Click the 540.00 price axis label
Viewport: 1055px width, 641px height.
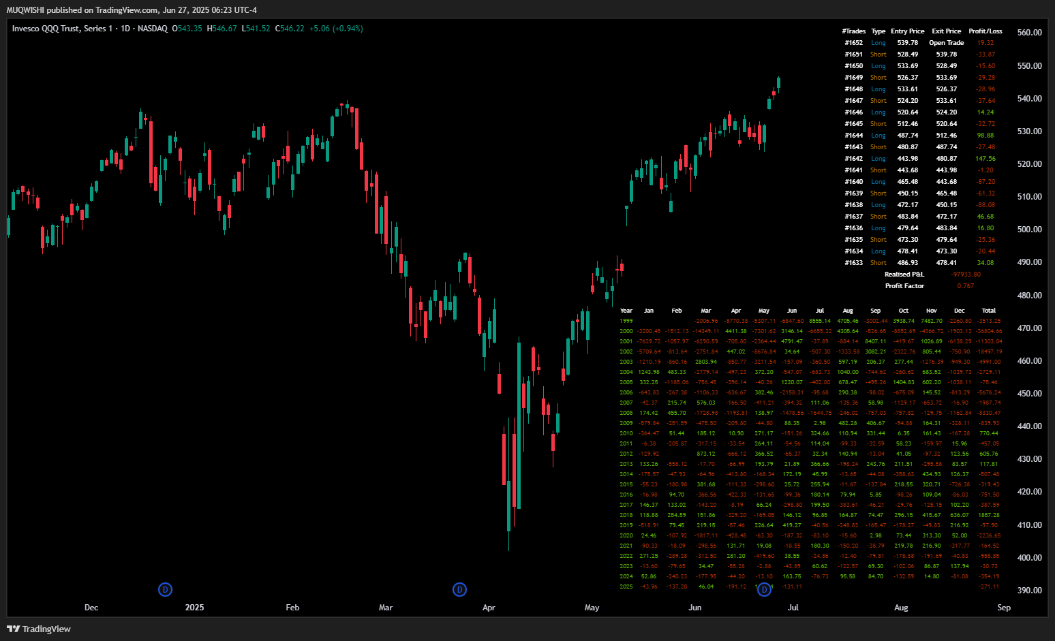click(1029, 99)
